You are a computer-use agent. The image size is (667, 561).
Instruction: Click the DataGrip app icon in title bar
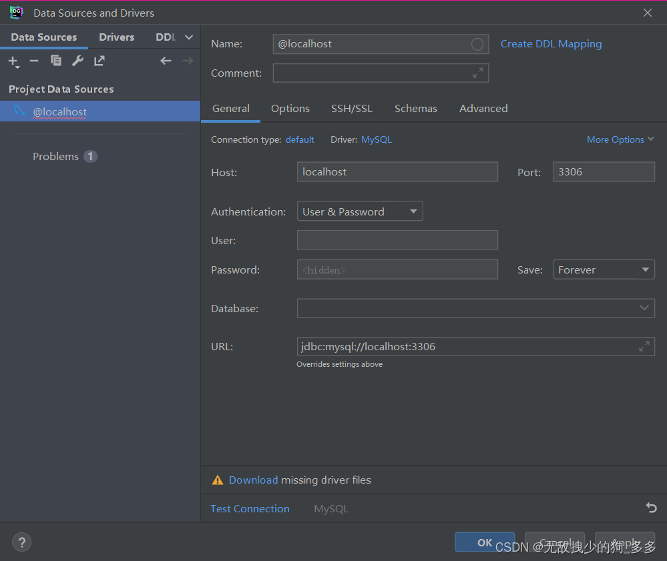pyautogui.click(x=17, y=12)
